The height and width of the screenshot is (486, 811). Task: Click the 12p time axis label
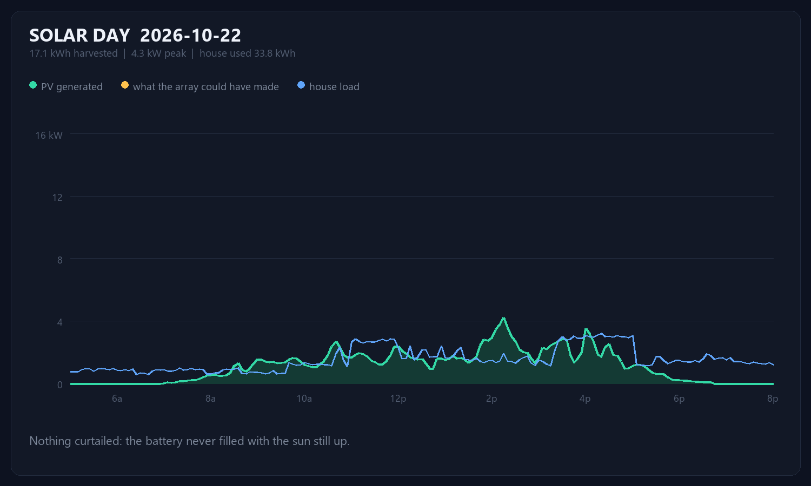point(398,399)
